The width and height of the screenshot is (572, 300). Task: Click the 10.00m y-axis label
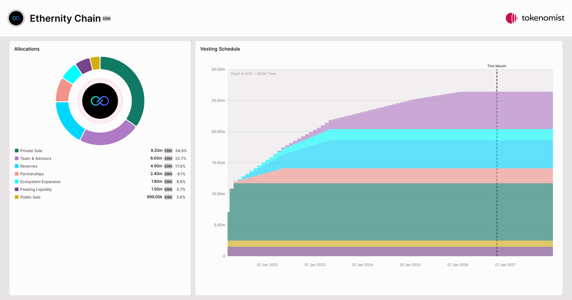pyautogui.click(x=218, y=194)
